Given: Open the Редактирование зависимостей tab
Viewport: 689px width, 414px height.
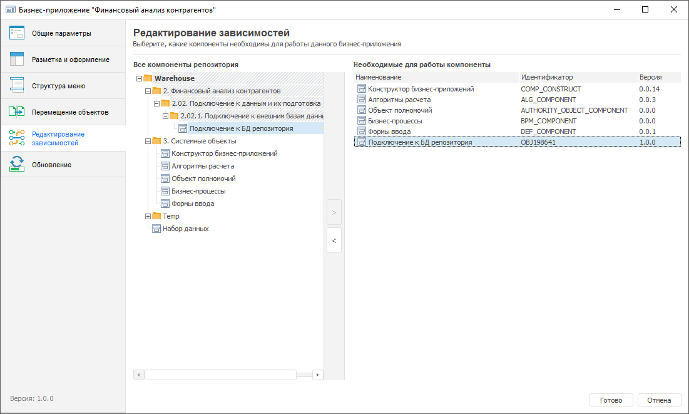Looking at the screenshot, I should click(58, 138).
